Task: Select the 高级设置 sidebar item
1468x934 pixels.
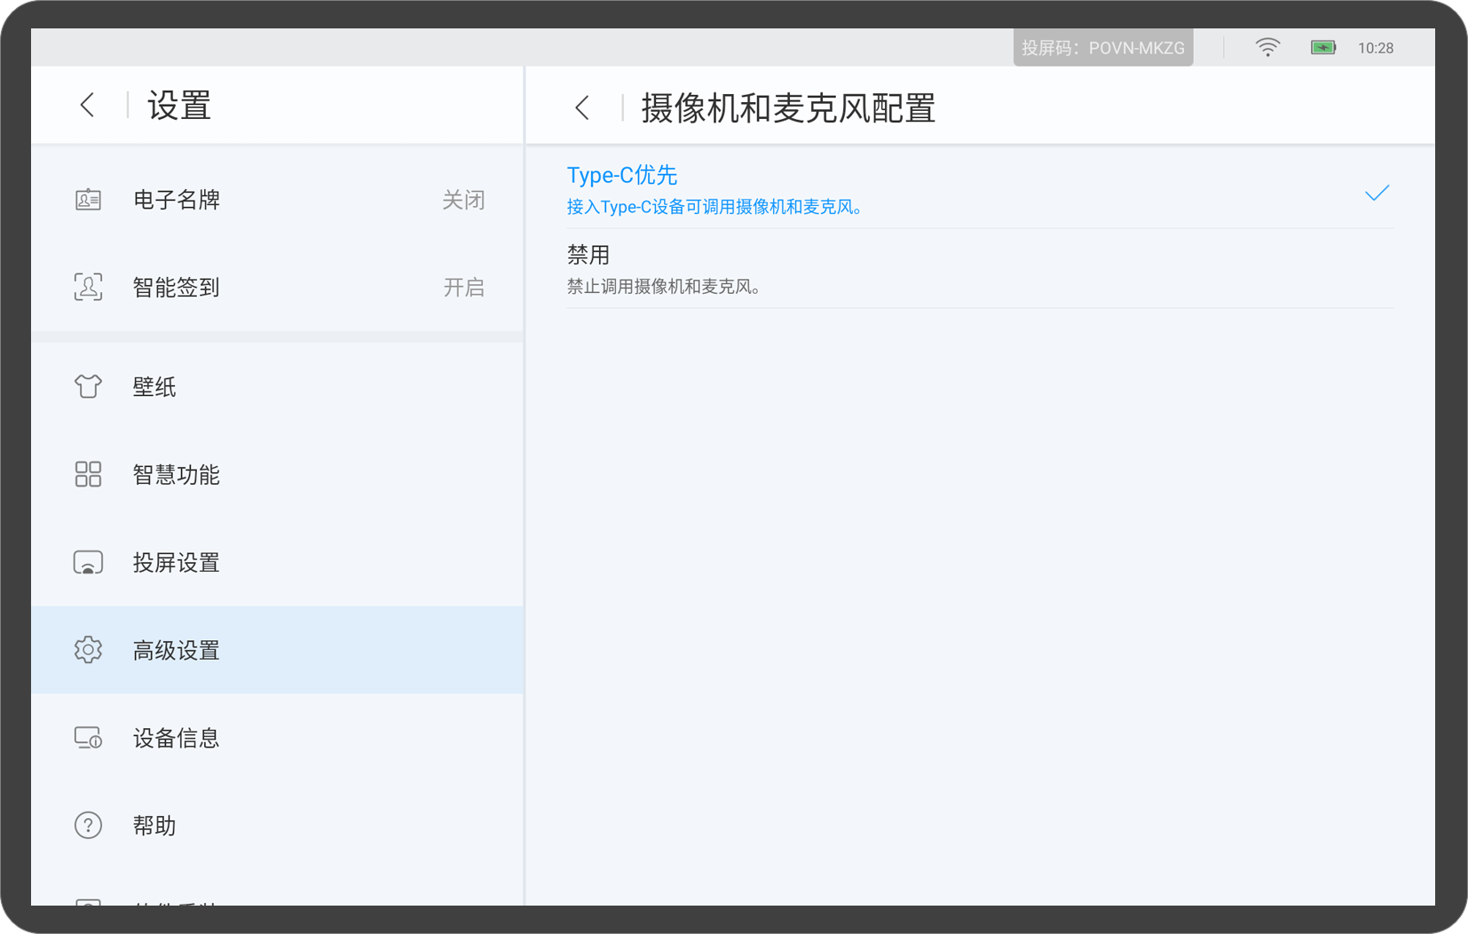Action: click(176, 649)
